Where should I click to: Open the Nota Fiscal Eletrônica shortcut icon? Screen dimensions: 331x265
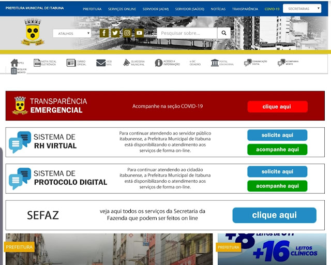(37, 63)
